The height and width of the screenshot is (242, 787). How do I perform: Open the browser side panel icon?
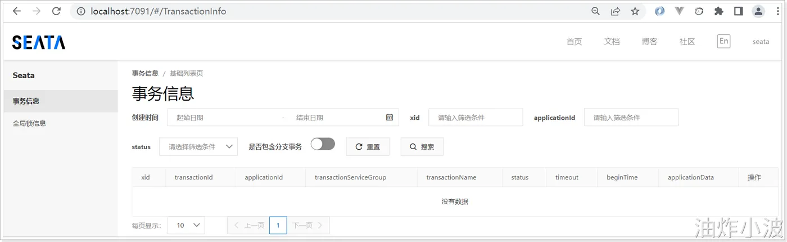point(738,11)
